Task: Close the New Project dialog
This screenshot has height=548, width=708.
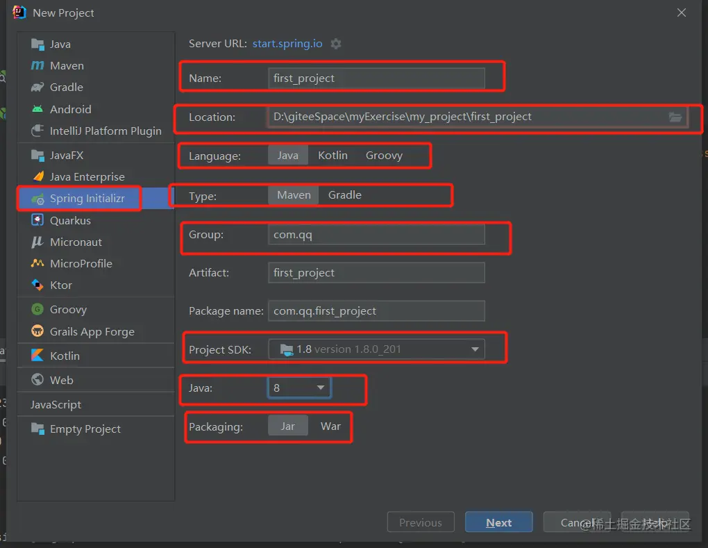Action: pos(682,13)
